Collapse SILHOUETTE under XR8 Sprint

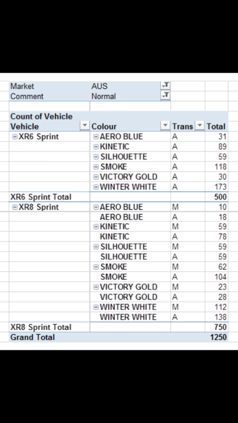tap(96, 247)
